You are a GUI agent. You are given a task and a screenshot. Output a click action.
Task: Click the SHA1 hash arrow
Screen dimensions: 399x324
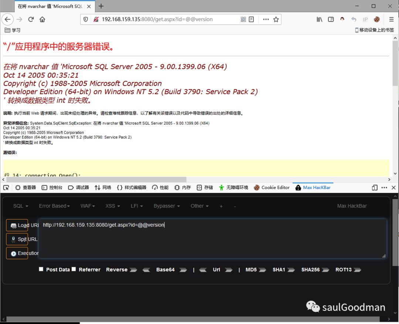(x=291, y=270)
